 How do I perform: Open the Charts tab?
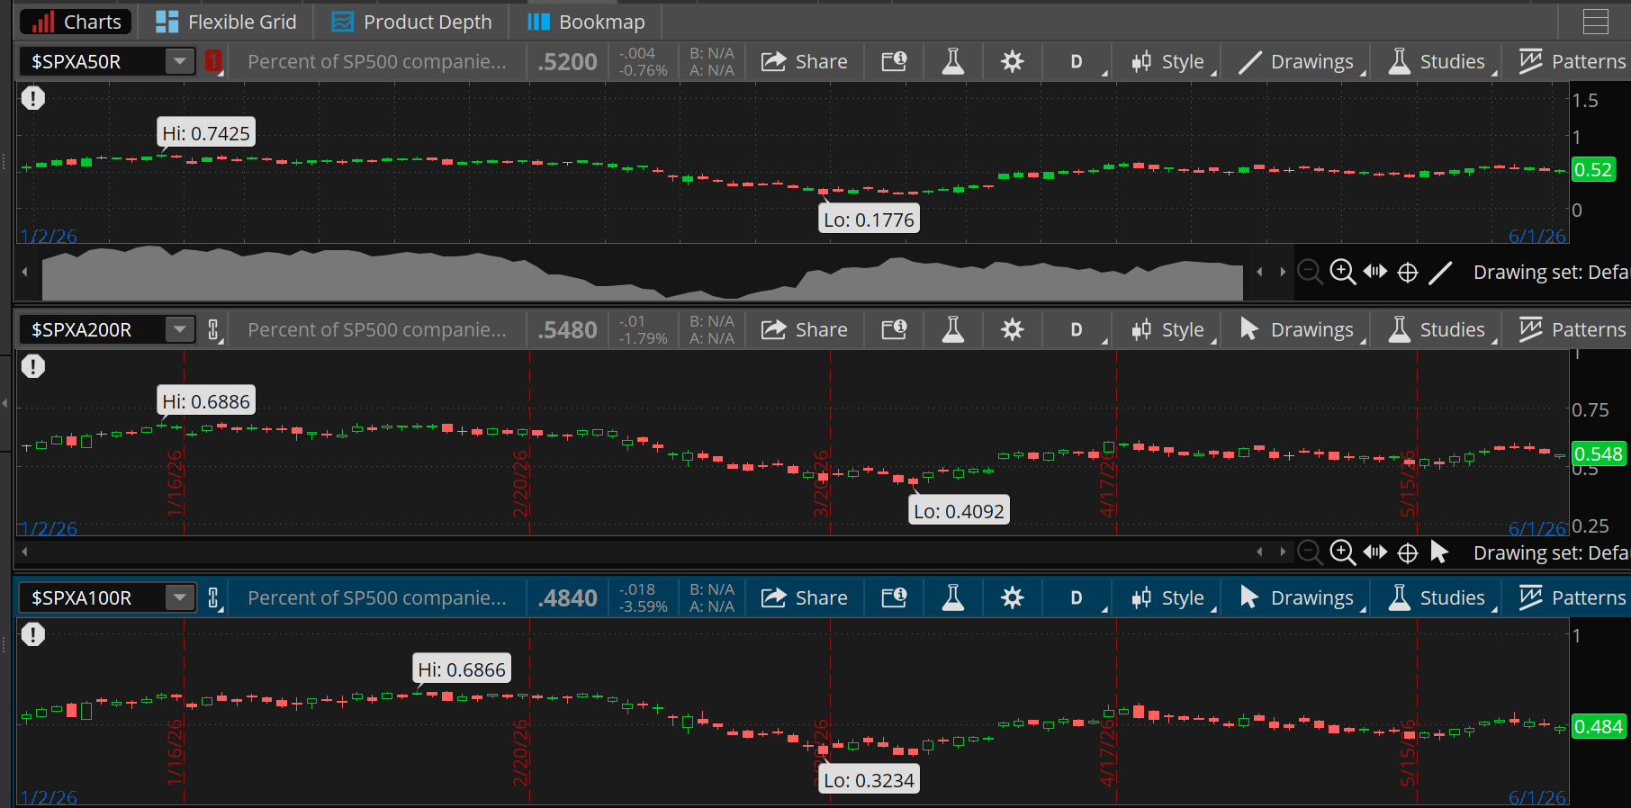76,22
